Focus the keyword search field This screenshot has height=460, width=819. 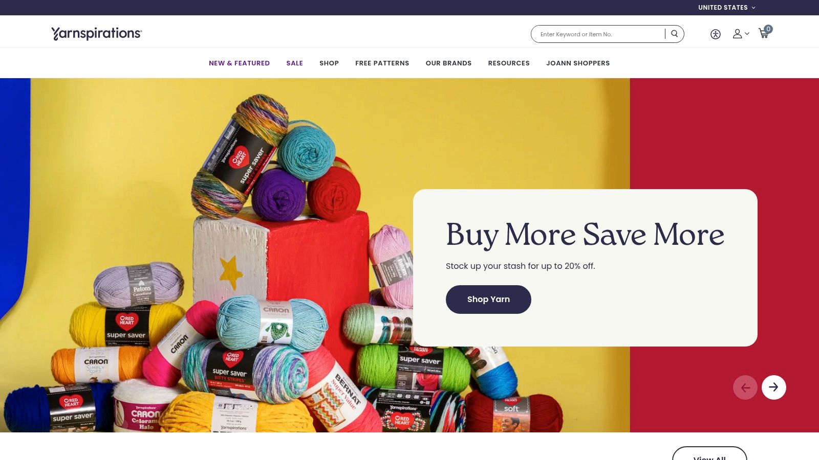pos(598,34)
